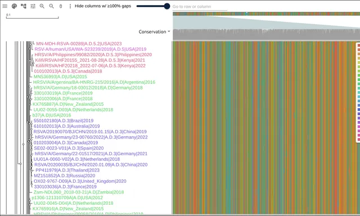Select PP411979|A.D.3|Thailand|2023 label
This screenshot has height=216, width=360.
67,170
